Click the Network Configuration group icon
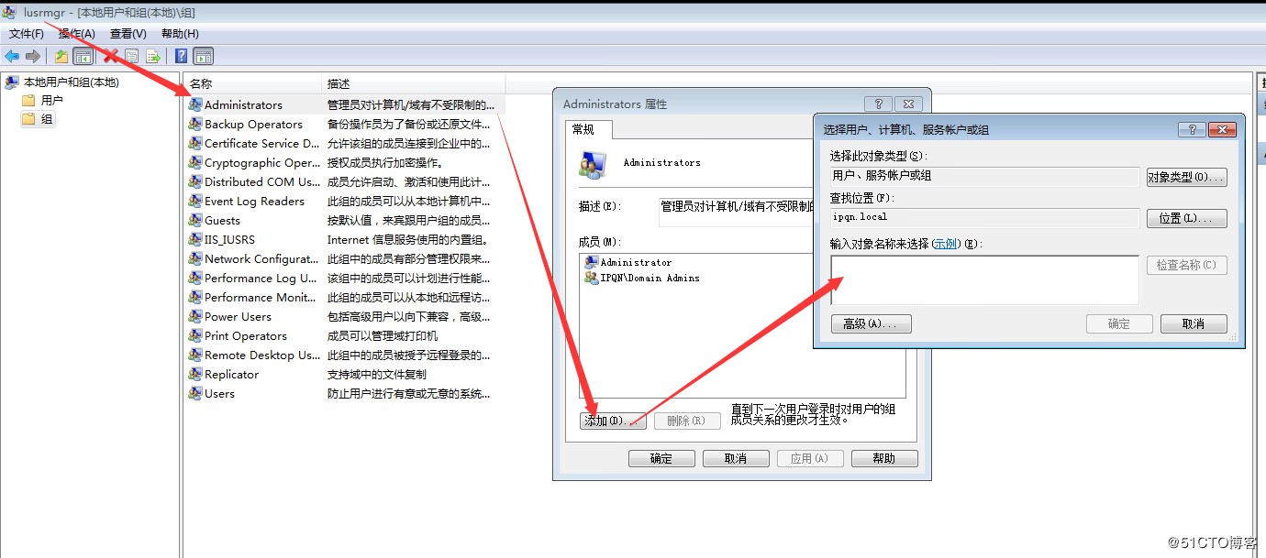Image resolution: width=1266 pixels, height=558 pixels. pyautogui.click(x=195, y=258)
